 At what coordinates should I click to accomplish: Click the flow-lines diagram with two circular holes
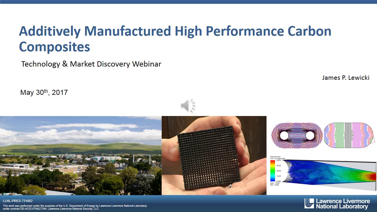click(297, 136)
